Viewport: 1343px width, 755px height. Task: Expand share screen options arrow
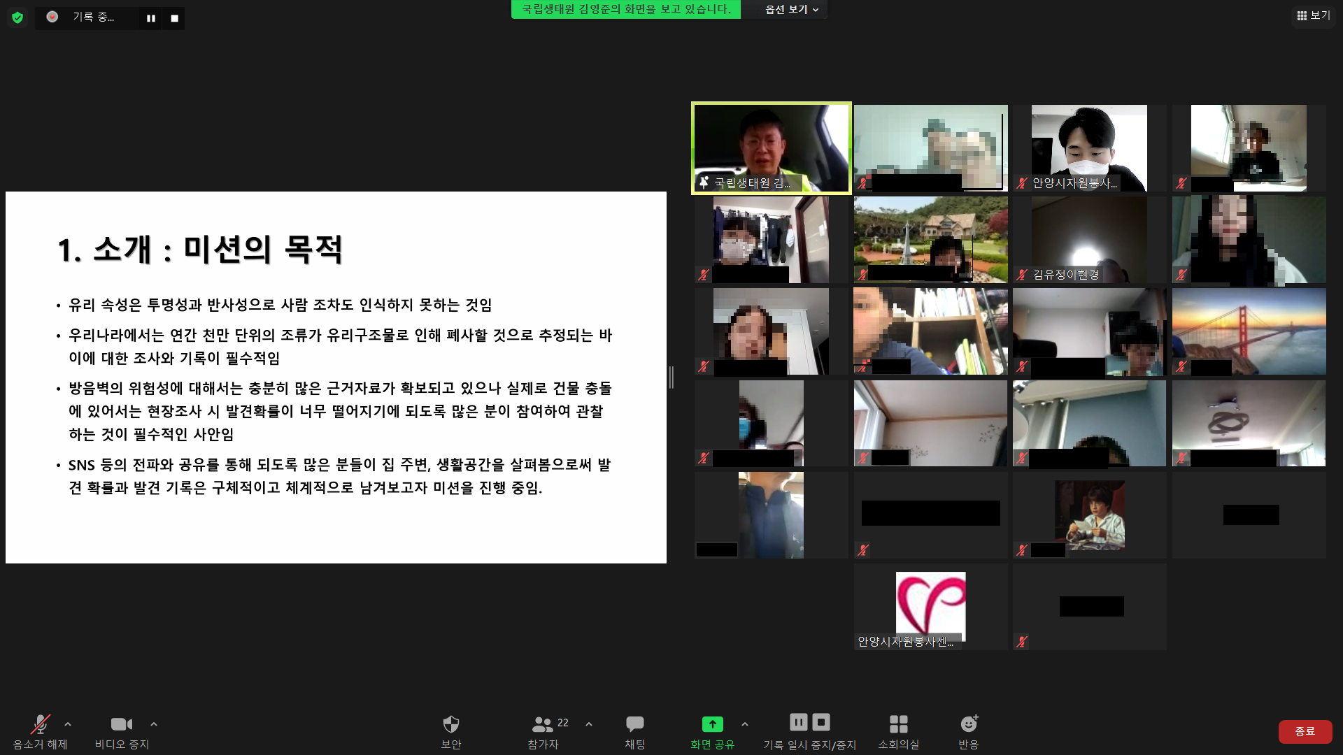click(745, 724)
